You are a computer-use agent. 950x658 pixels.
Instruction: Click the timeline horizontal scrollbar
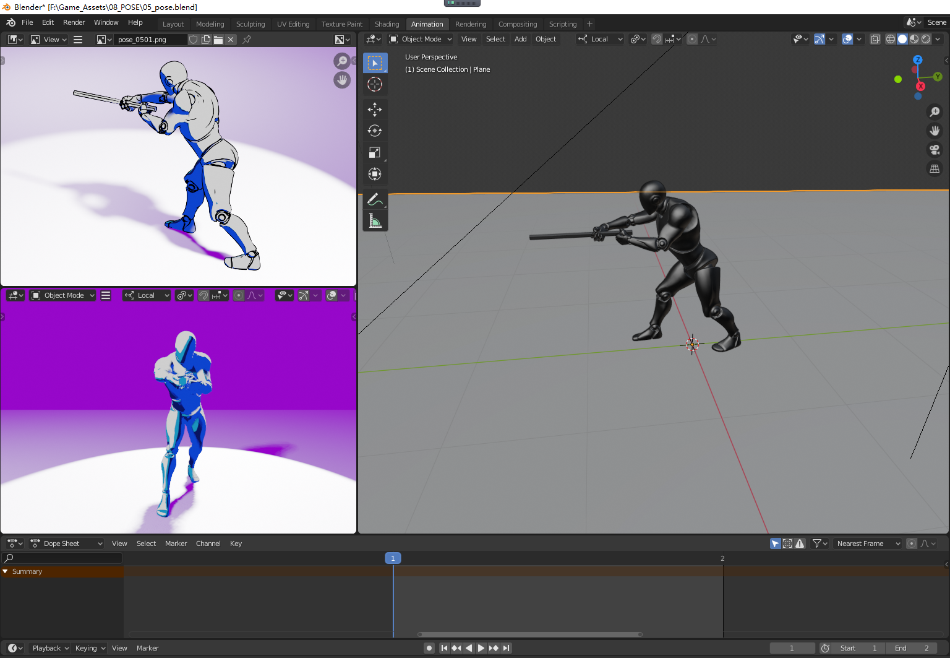coord(530,634)
